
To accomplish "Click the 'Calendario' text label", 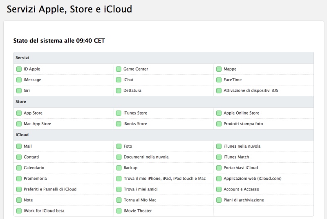I will point(34,168).
